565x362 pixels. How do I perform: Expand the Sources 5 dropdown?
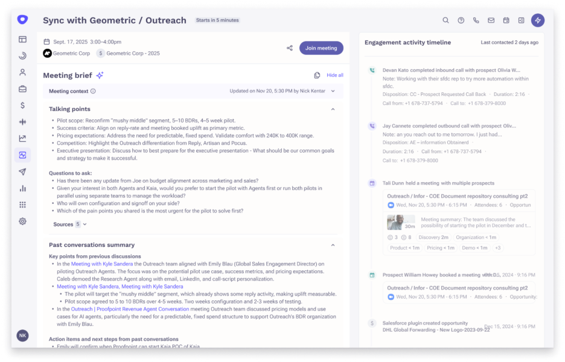point(70,224)
